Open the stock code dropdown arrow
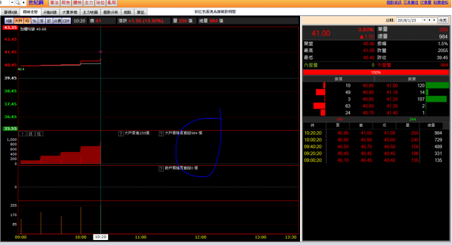452x245 pixels. coord(12,3)
